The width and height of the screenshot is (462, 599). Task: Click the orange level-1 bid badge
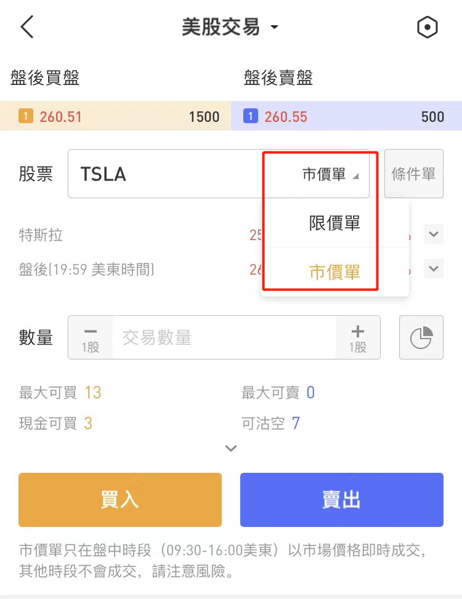(26, 116)
